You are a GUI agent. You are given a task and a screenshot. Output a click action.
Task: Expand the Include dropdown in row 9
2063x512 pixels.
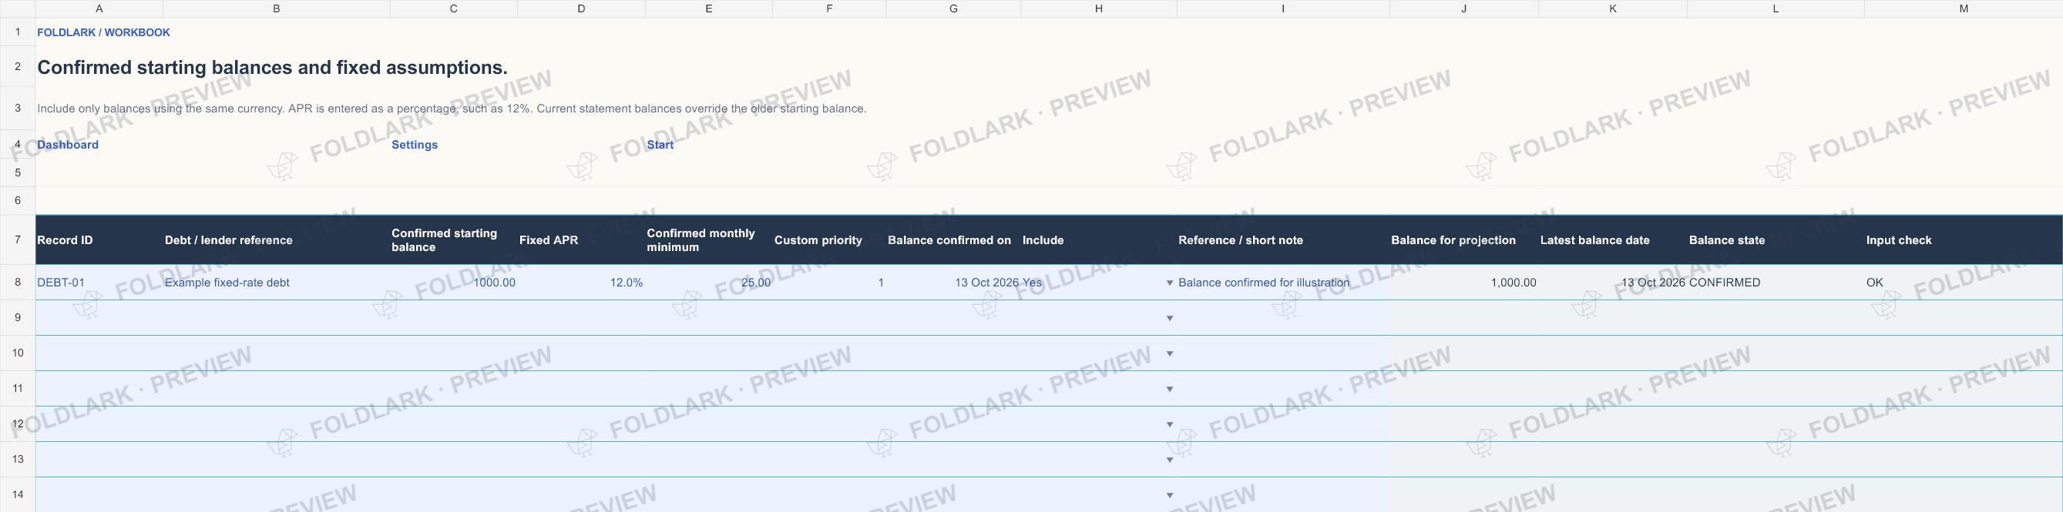1169,319
